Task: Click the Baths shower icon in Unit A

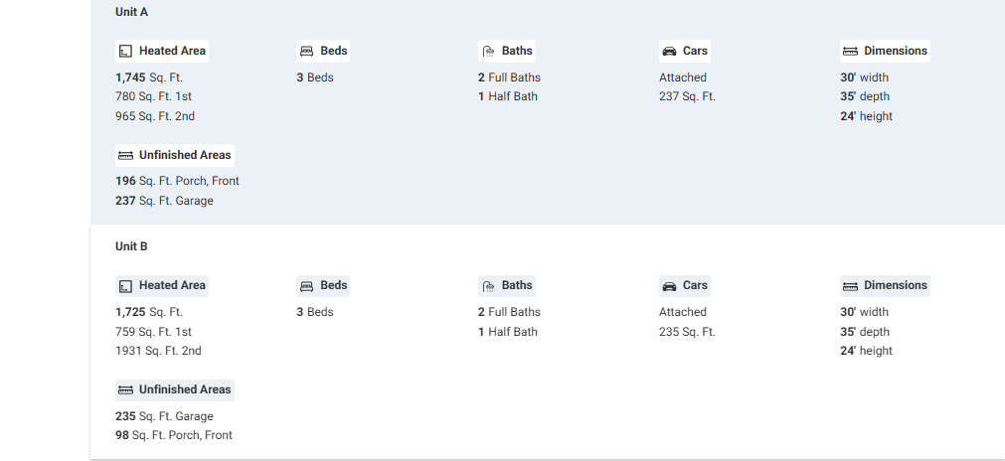Action: pos(488,52)
